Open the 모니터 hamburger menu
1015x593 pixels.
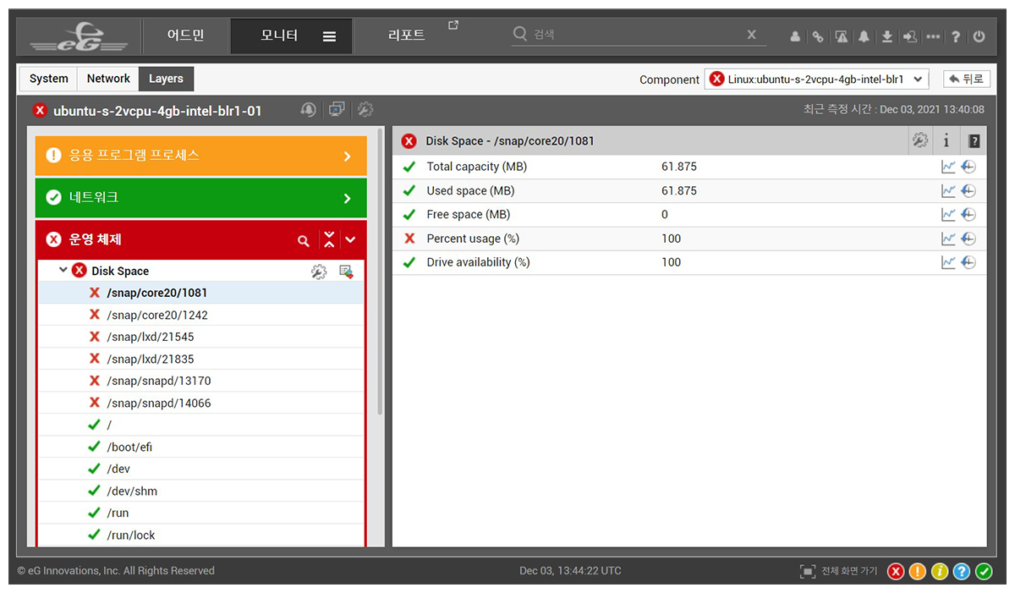[x=330, y=36]
